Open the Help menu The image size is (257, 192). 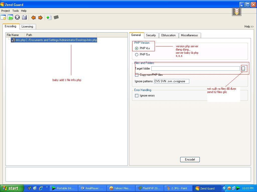(x=24, y=11)
